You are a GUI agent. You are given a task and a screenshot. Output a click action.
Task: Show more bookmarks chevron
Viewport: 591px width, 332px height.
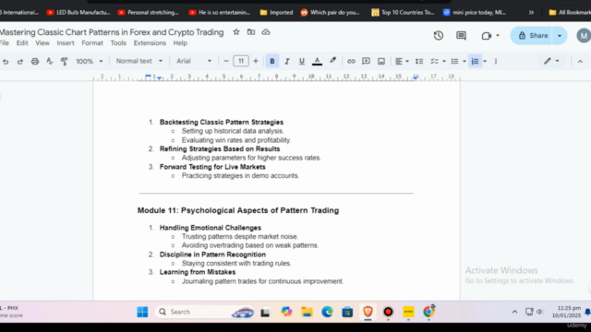531,12
